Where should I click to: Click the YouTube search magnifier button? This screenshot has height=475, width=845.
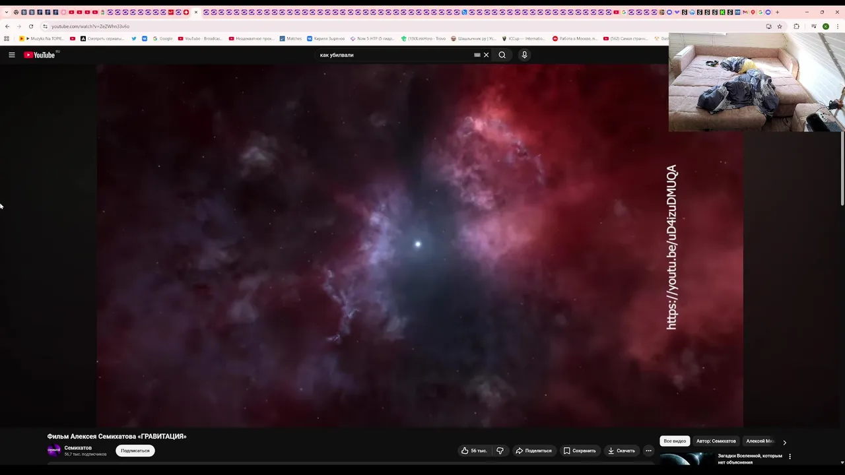pos(502,55)
